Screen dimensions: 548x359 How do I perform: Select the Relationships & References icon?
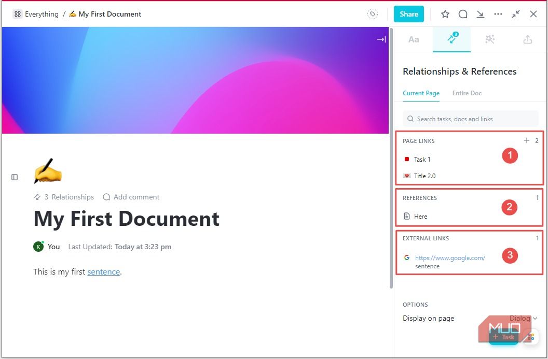point(451,39)
